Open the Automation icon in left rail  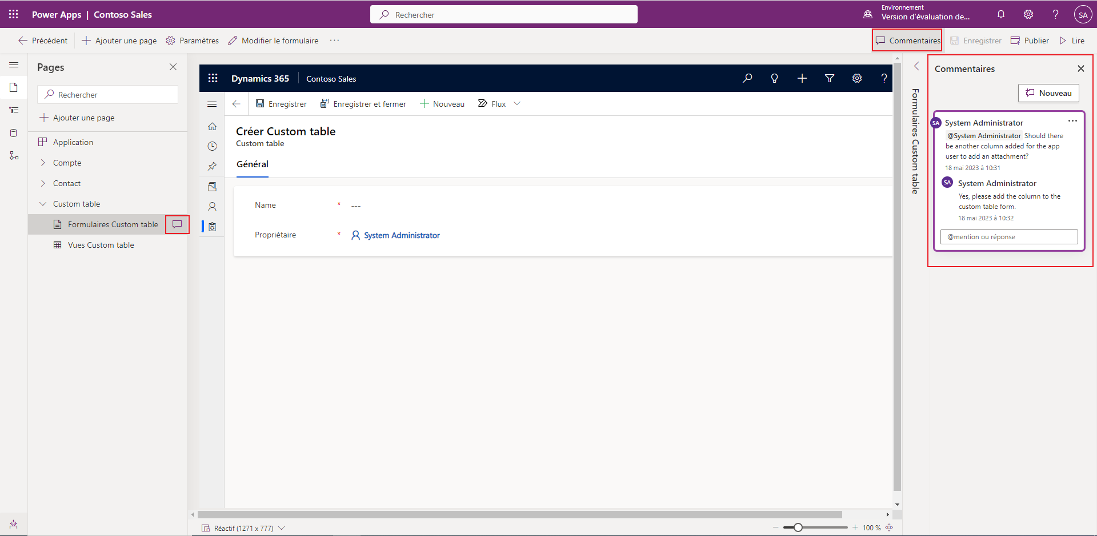click(x=14, y=156)
